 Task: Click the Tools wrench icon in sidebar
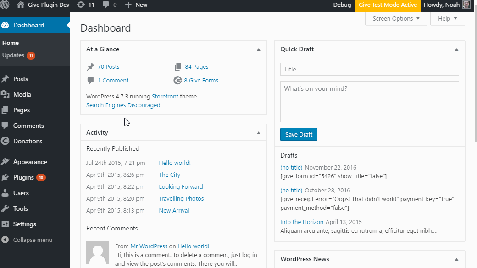click(5, 208)
